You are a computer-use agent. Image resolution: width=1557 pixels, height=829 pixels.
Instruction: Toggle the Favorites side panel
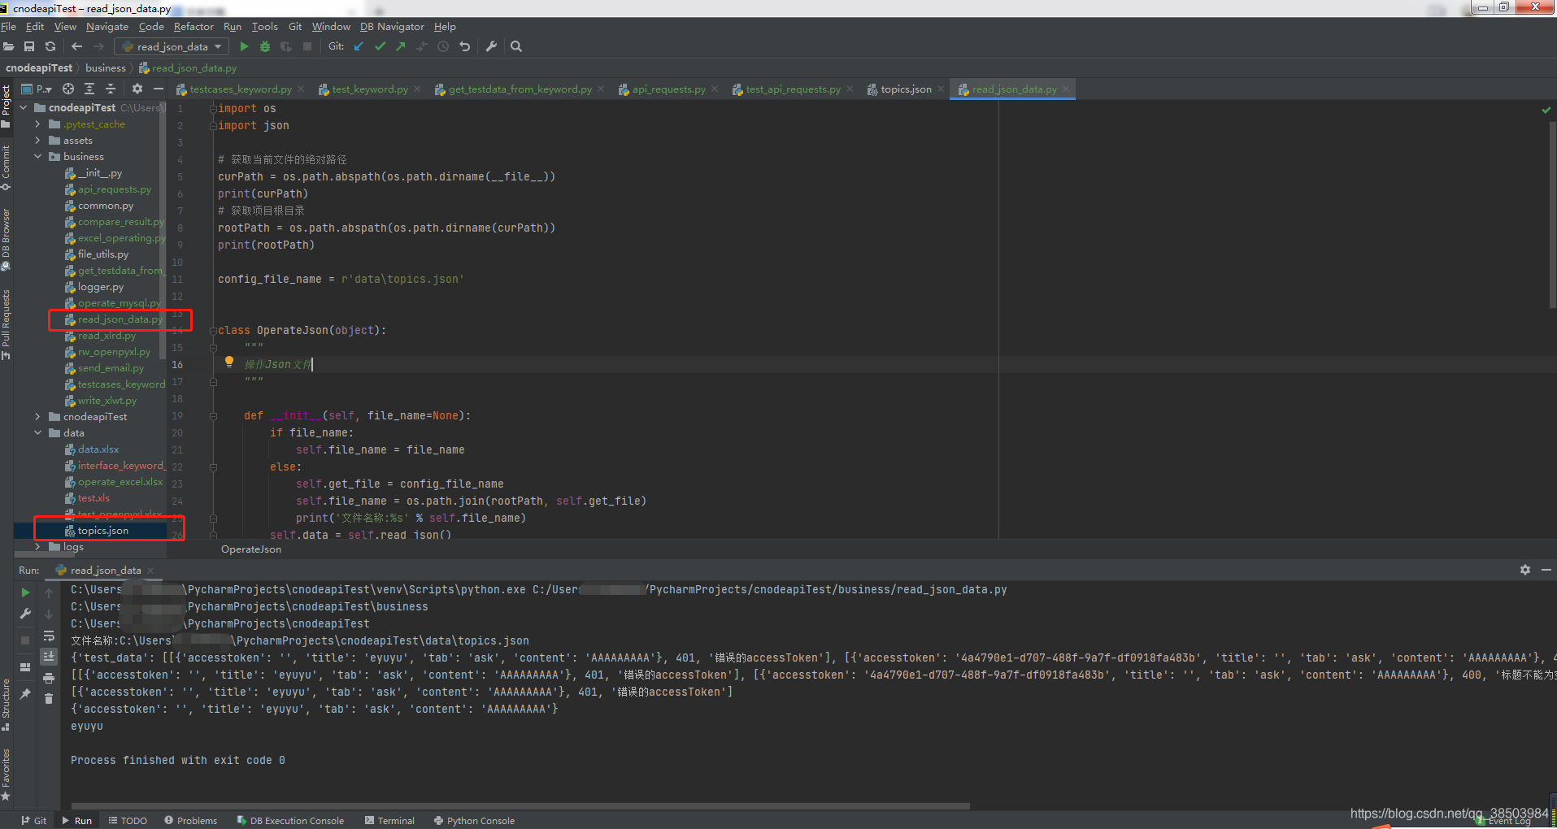pyautogui.click(x=7, y=775)
